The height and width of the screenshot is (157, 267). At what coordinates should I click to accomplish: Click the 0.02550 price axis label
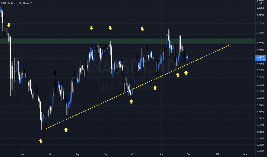(260, 112)
